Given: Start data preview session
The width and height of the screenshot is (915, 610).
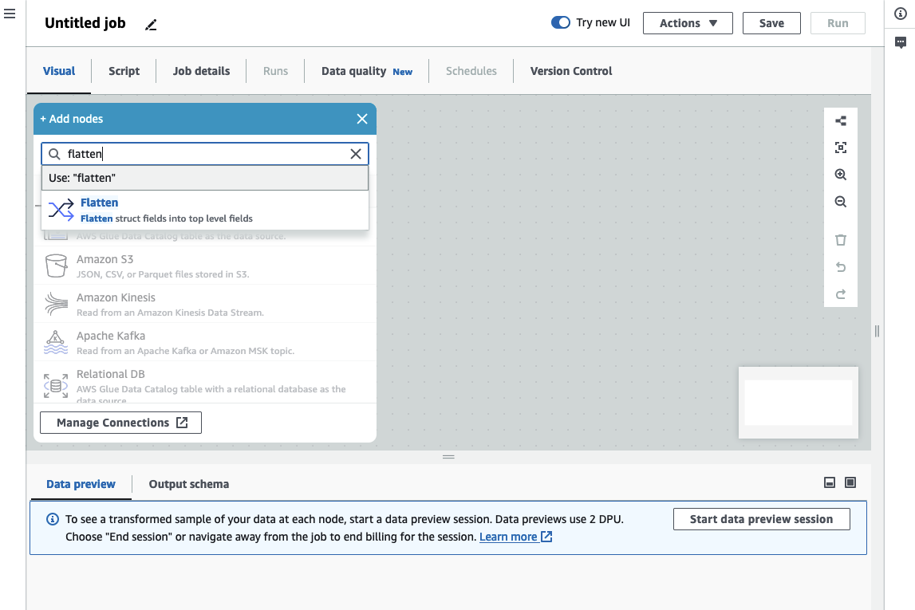Looking at the screenshot, I should tap(761, 519).
